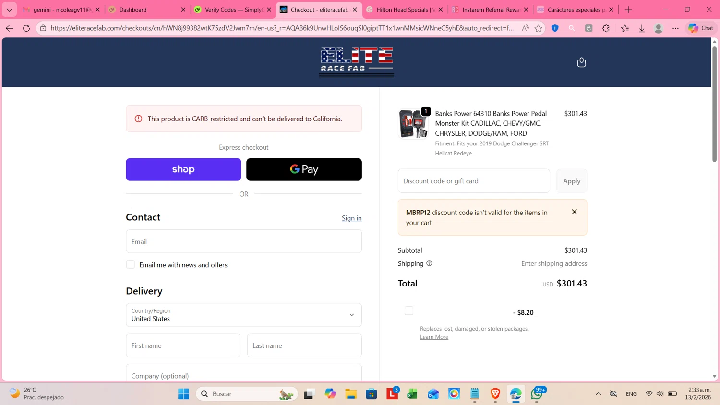The height and width of the screenshot is (405, 720).
Task: Open the Bitwarden shield extension icon
Action: [x=555, y=28]
